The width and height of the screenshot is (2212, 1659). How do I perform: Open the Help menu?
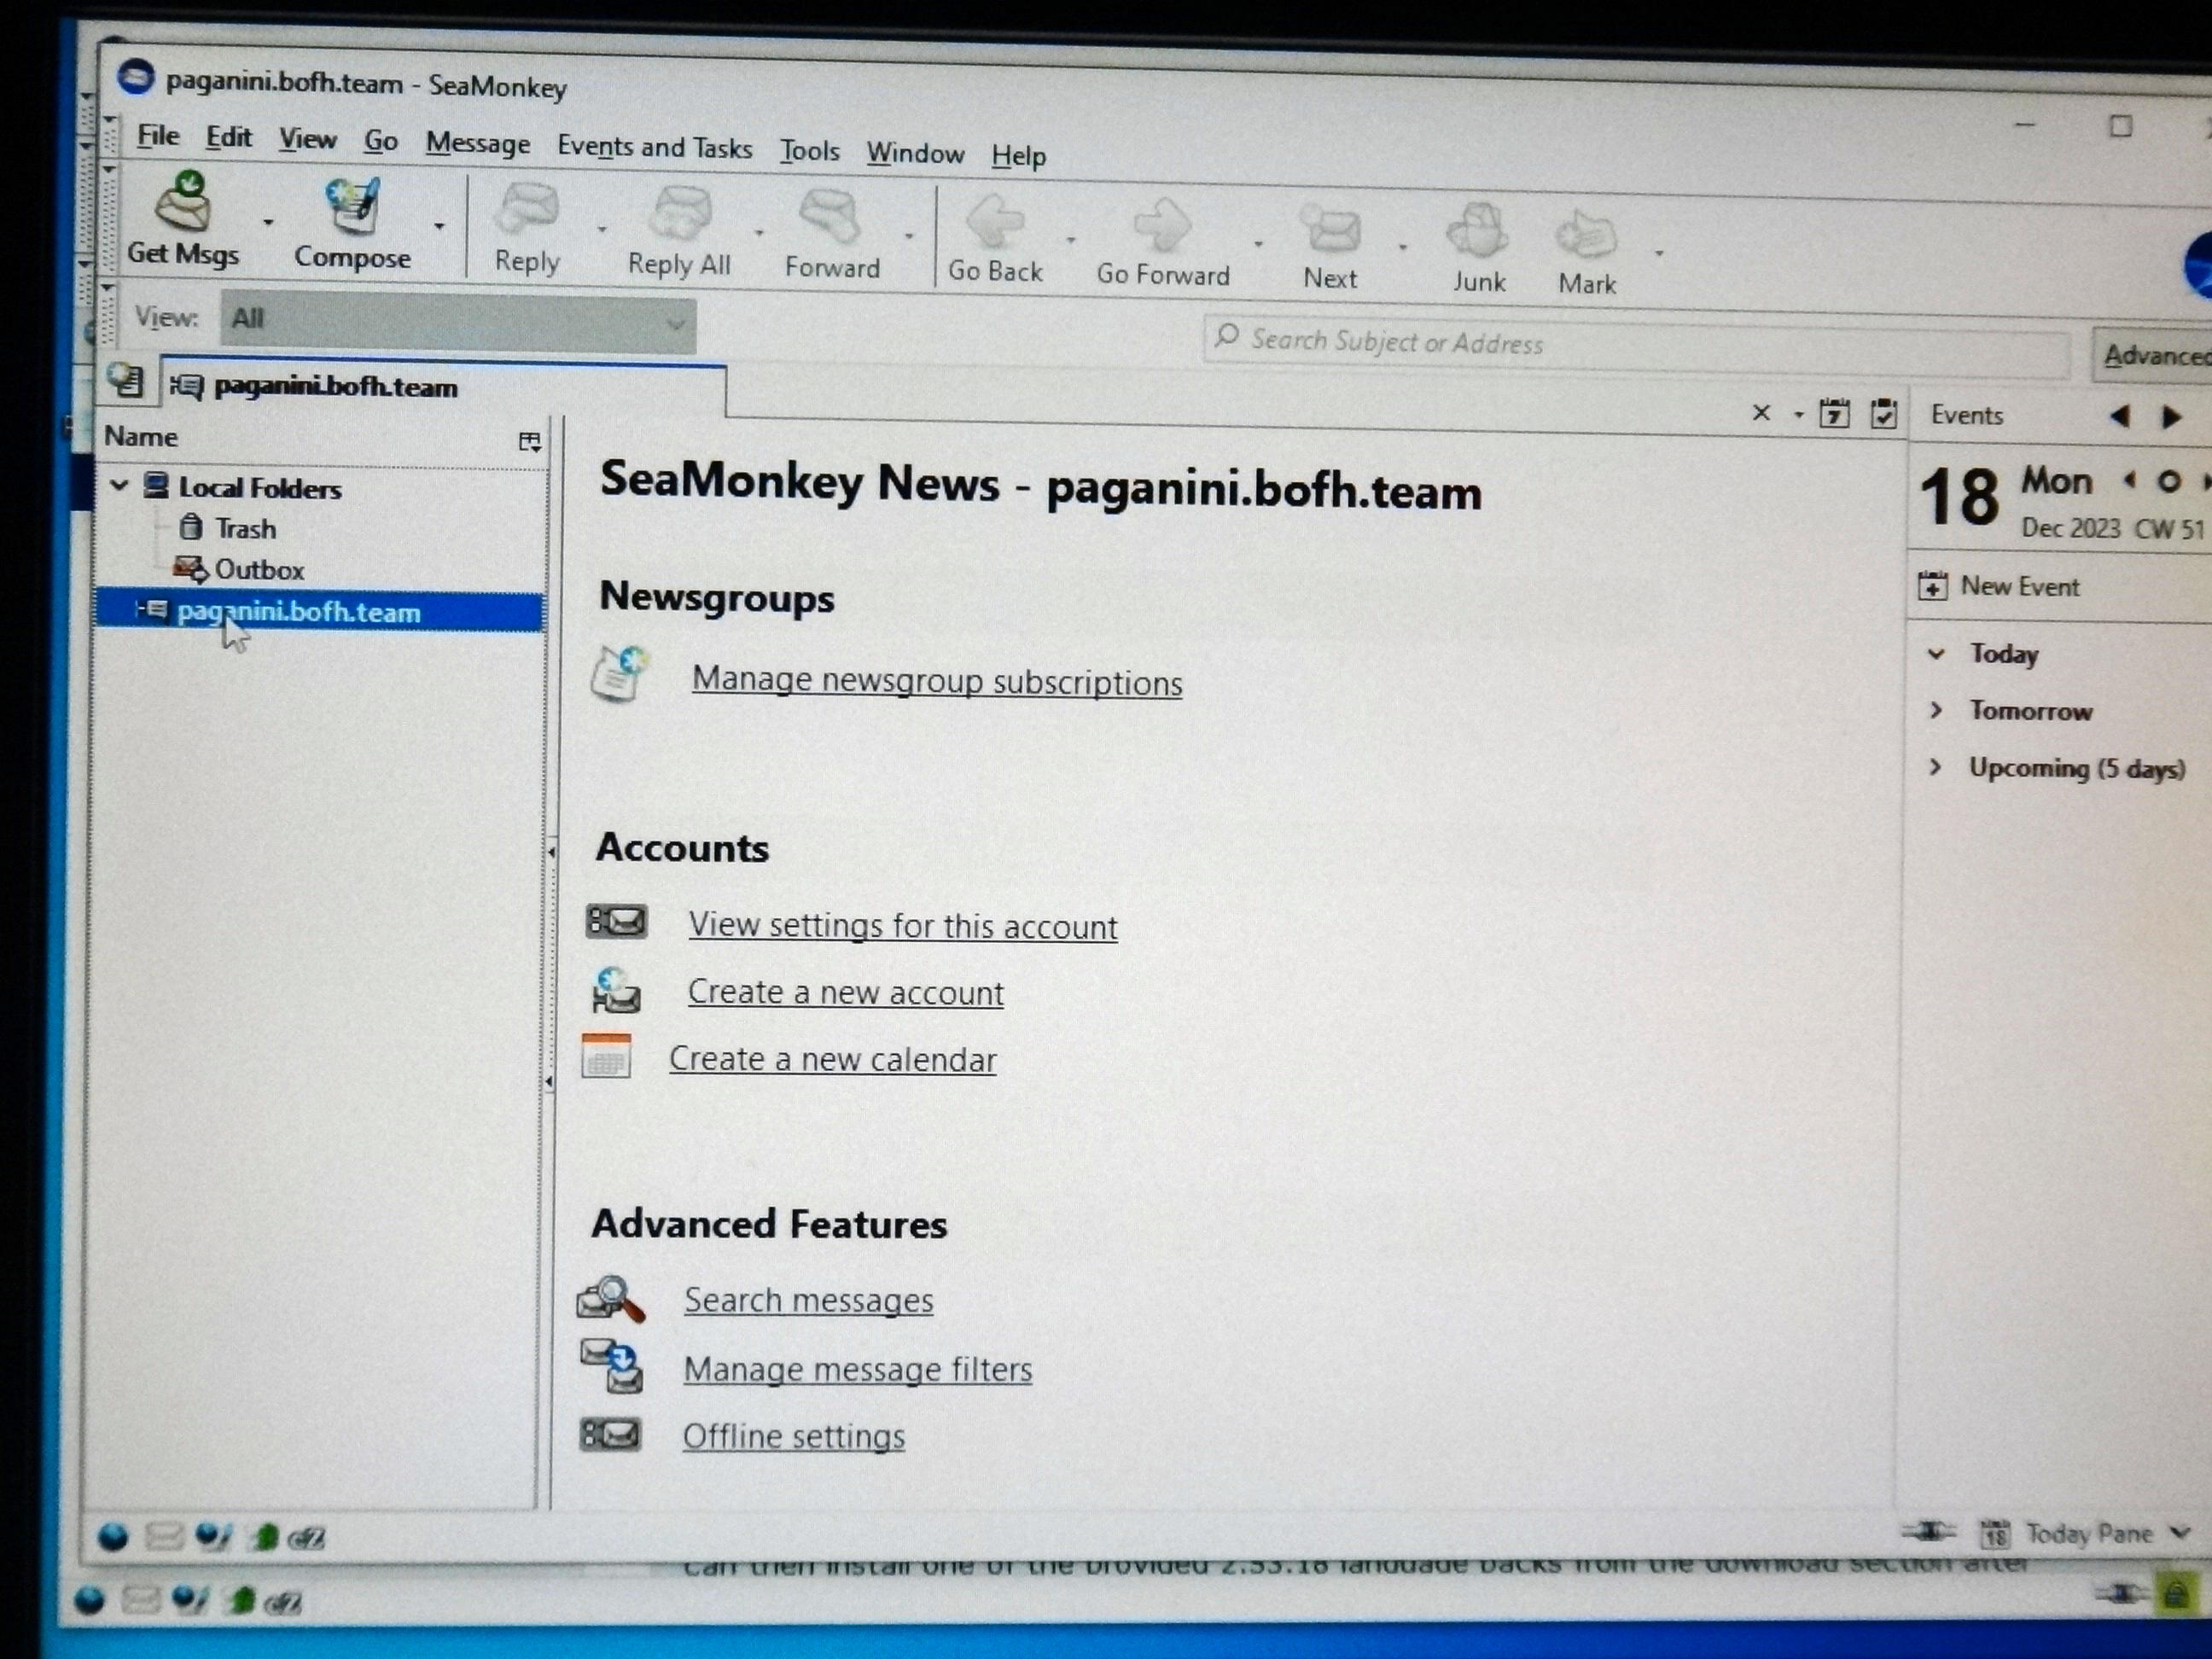[x=1019, y=156]
